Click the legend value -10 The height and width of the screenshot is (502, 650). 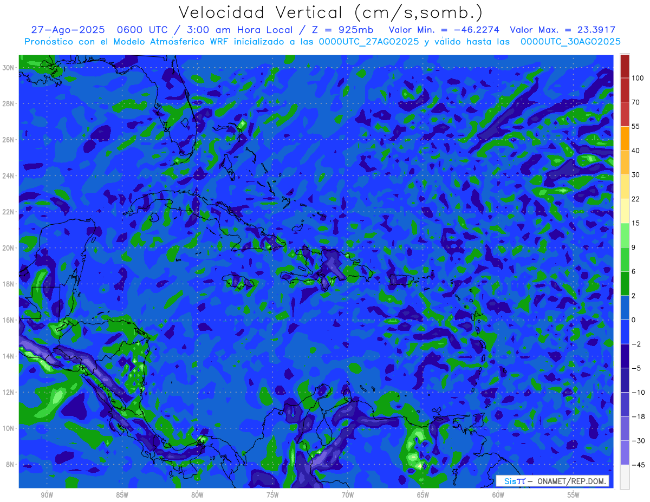pos(638,392)
